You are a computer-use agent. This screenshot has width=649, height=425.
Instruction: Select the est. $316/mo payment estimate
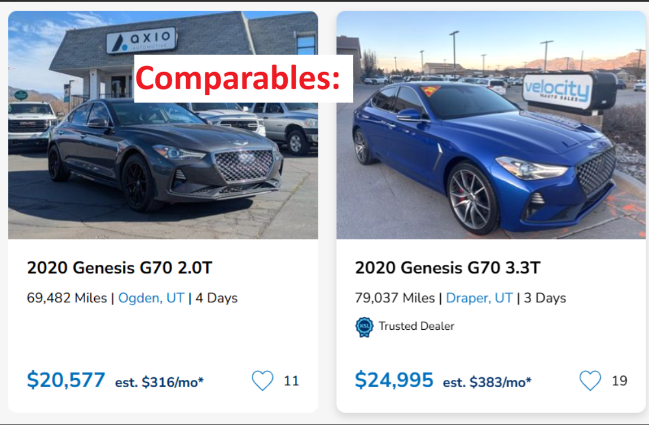click(x=159, y=382)
